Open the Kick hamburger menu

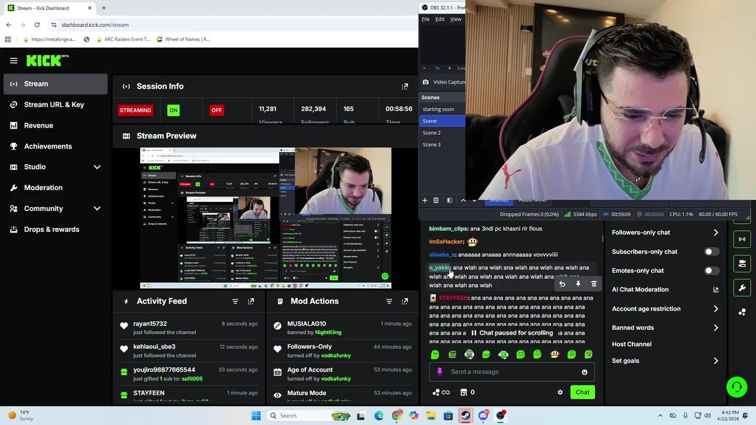[14, 60]
